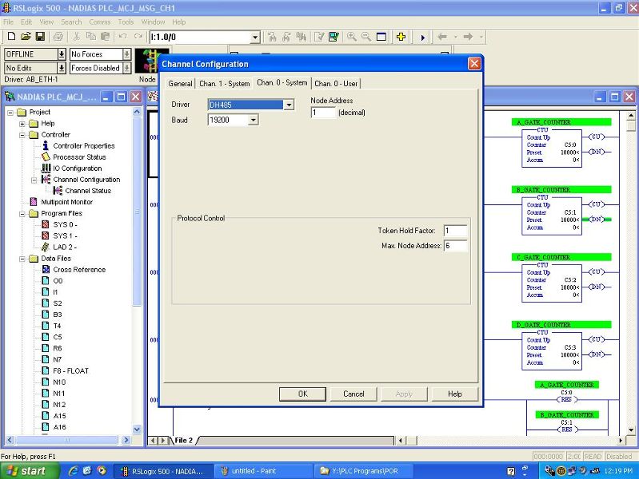Screen dimensions: 639x479
Task: Open IO Configuration tree item
Action: (x=78, y=168)
